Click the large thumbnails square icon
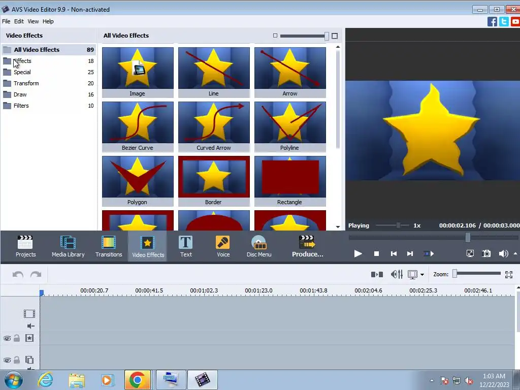This screenshot has height=390, width=520. (x=335, y=36)
